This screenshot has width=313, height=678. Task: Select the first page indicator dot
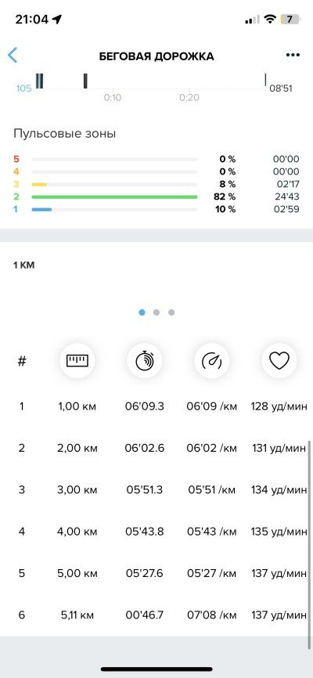[142, 312]
